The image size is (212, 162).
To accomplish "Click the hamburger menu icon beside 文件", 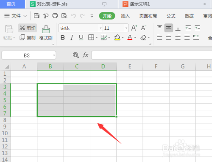I will pos(7,16).
